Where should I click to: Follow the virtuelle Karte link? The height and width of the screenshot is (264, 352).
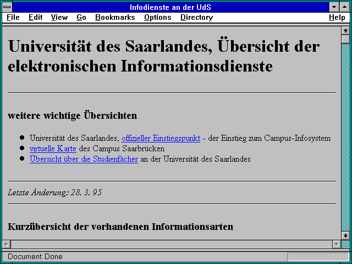coord(53,148)
